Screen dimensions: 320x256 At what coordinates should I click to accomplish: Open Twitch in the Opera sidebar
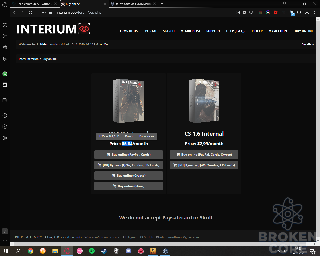coord(5,59)
